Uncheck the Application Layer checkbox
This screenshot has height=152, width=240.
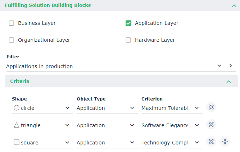tap(128, 23)
